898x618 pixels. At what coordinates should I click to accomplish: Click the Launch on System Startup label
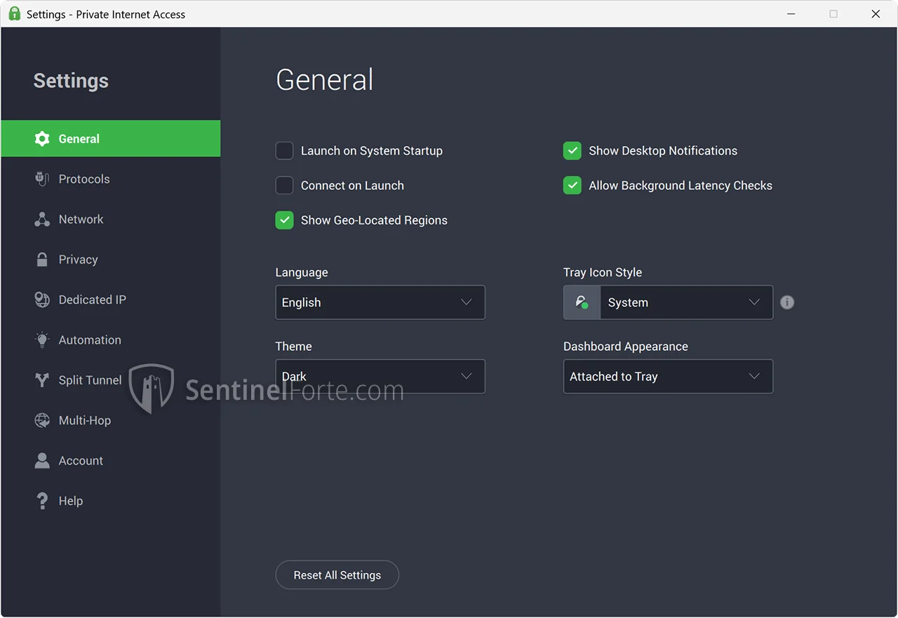coord(372,151)
